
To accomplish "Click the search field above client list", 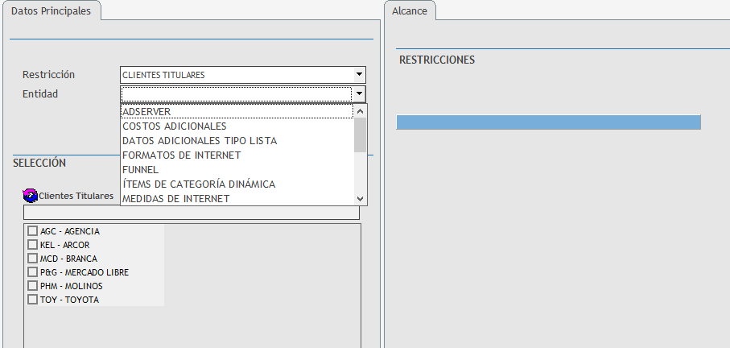I will tap(192, 213).
